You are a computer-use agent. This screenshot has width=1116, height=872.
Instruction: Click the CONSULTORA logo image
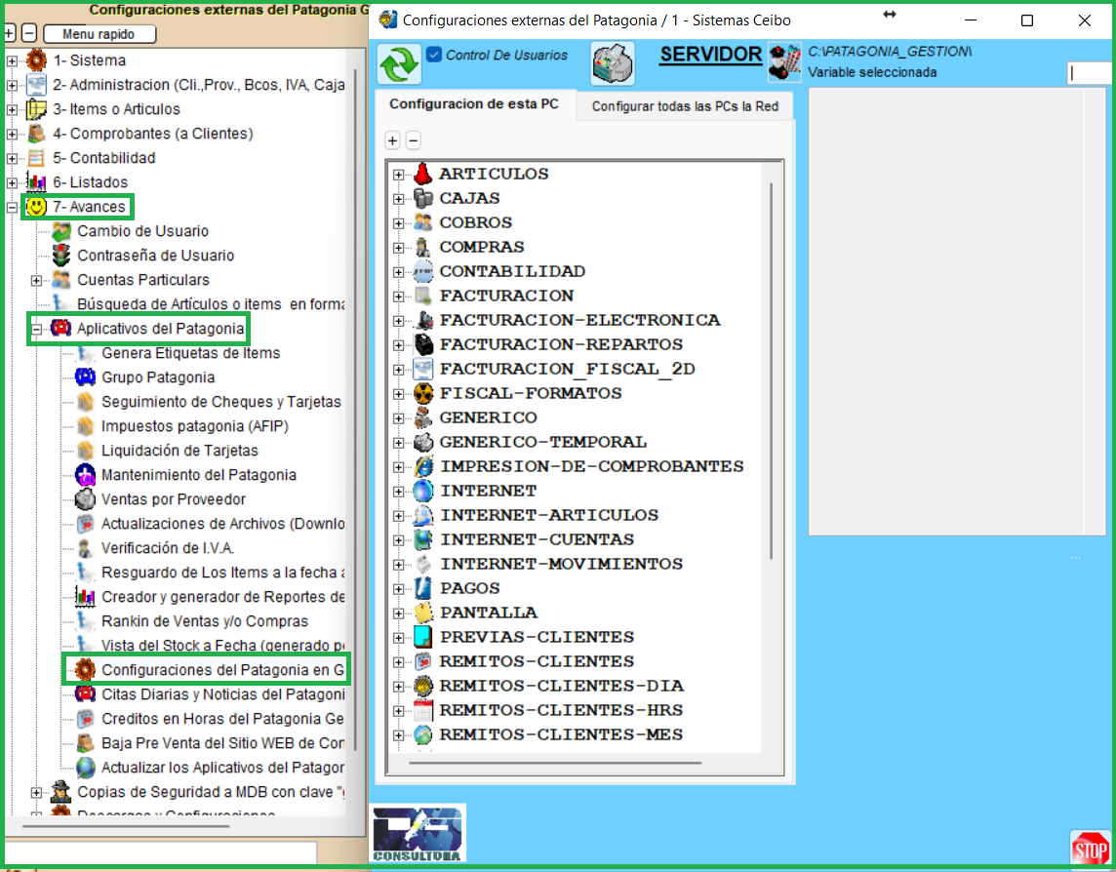(x=418, y=834)
